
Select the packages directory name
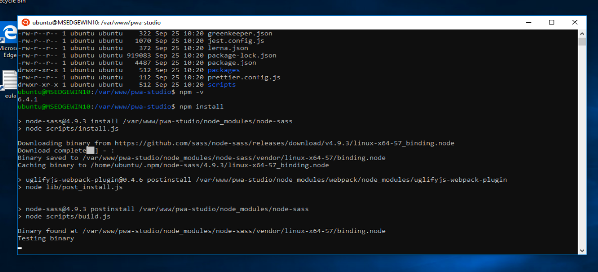pos(224,70)
